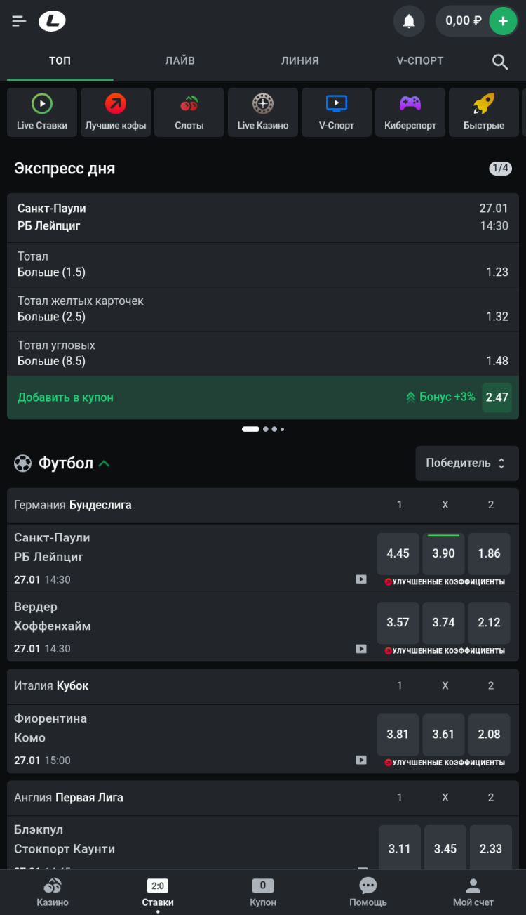Toggle odds 2.08 for Комо win
Image resolution: width=526 pixels, height=915 pixels.
pyautogui.click(x=489, y=734)
